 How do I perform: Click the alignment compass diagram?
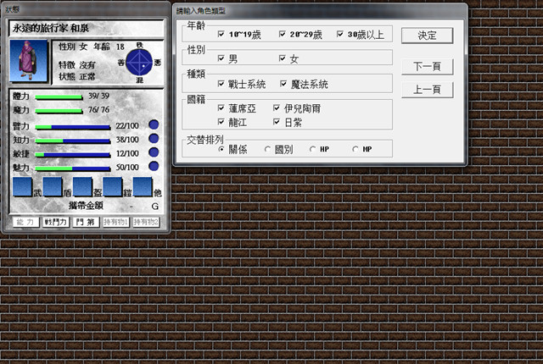coord(138,61)
